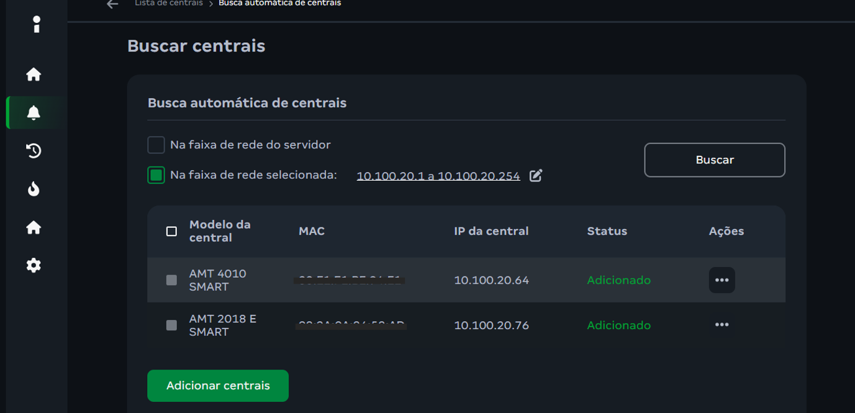Screen dimensions: 855x413
Task: Click the back arrow icon
Action: tap(112, 4)
